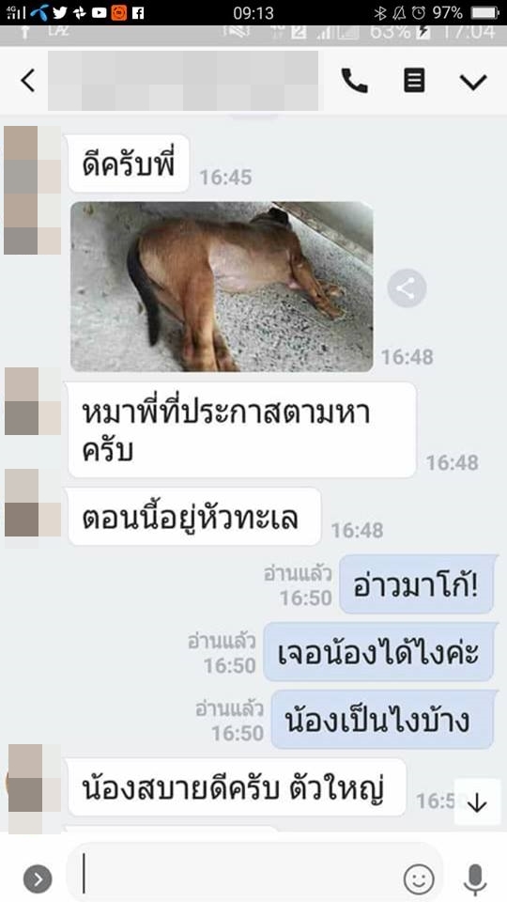This screenshot has height=902, width=507.
Task: Start a voice call with phone icon
Action: click(x=354, y=81)
